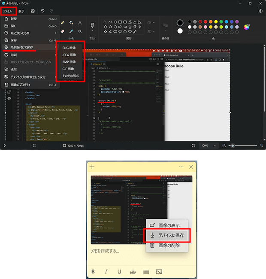Open the brush type dropdown arrow
This screenshot has width=266, height=279.
[92, 30]
